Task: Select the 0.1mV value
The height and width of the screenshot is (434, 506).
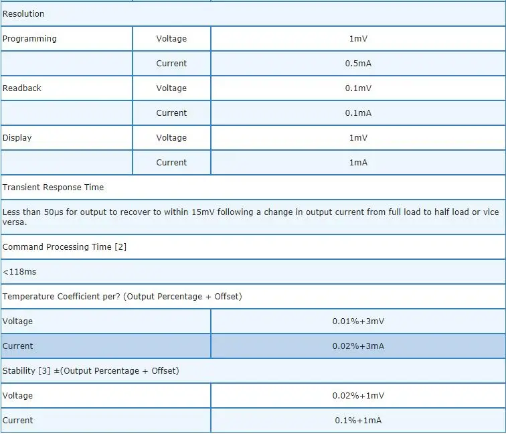Action: pyautogui.click(x=358, y=88)
